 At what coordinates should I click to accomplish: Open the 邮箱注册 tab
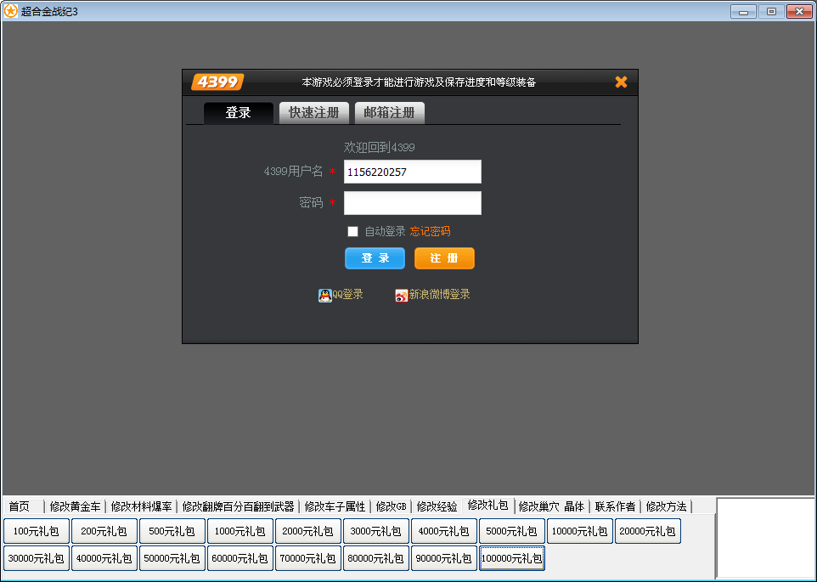pos(389,112)
